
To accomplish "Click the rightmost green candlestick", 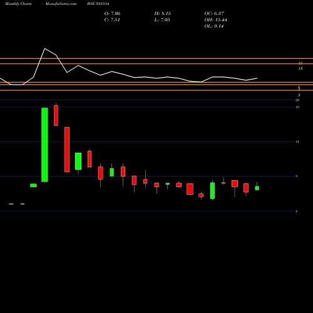I will tap(257, 188).
